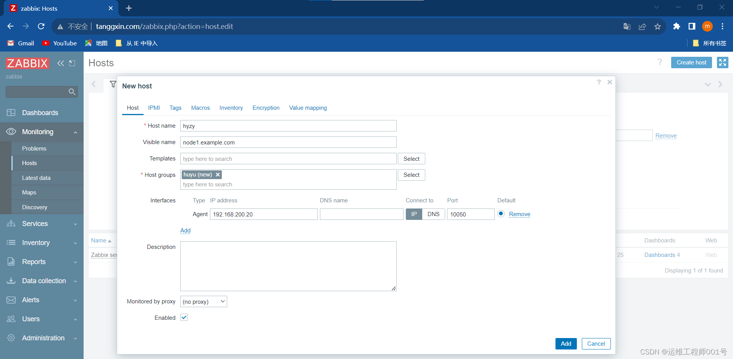Image resolution: width=733 pixels, height=359 pixels.
Task: Expand the Administration menu section
Action: 75,338
